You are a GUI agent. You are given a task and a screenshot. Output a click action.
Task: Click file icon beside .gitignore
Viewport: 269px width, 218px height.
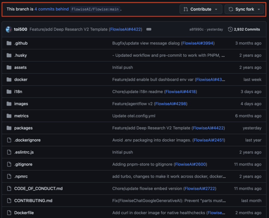[x=9, y=164]
